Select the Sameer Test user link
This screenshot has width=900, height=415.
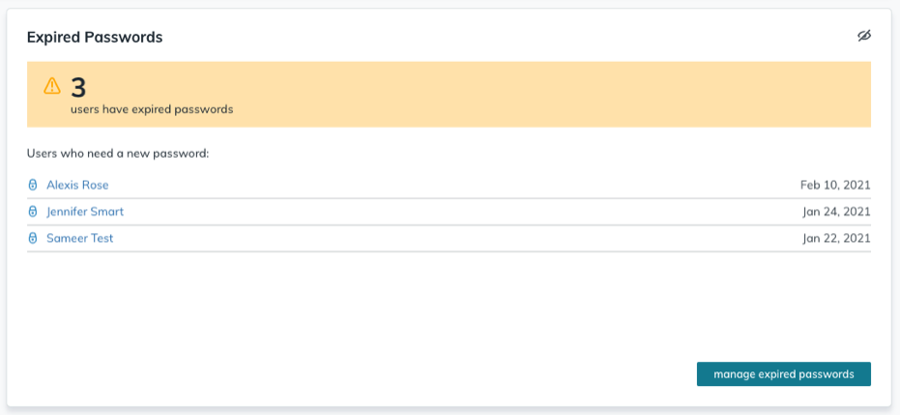pos(79,238)
